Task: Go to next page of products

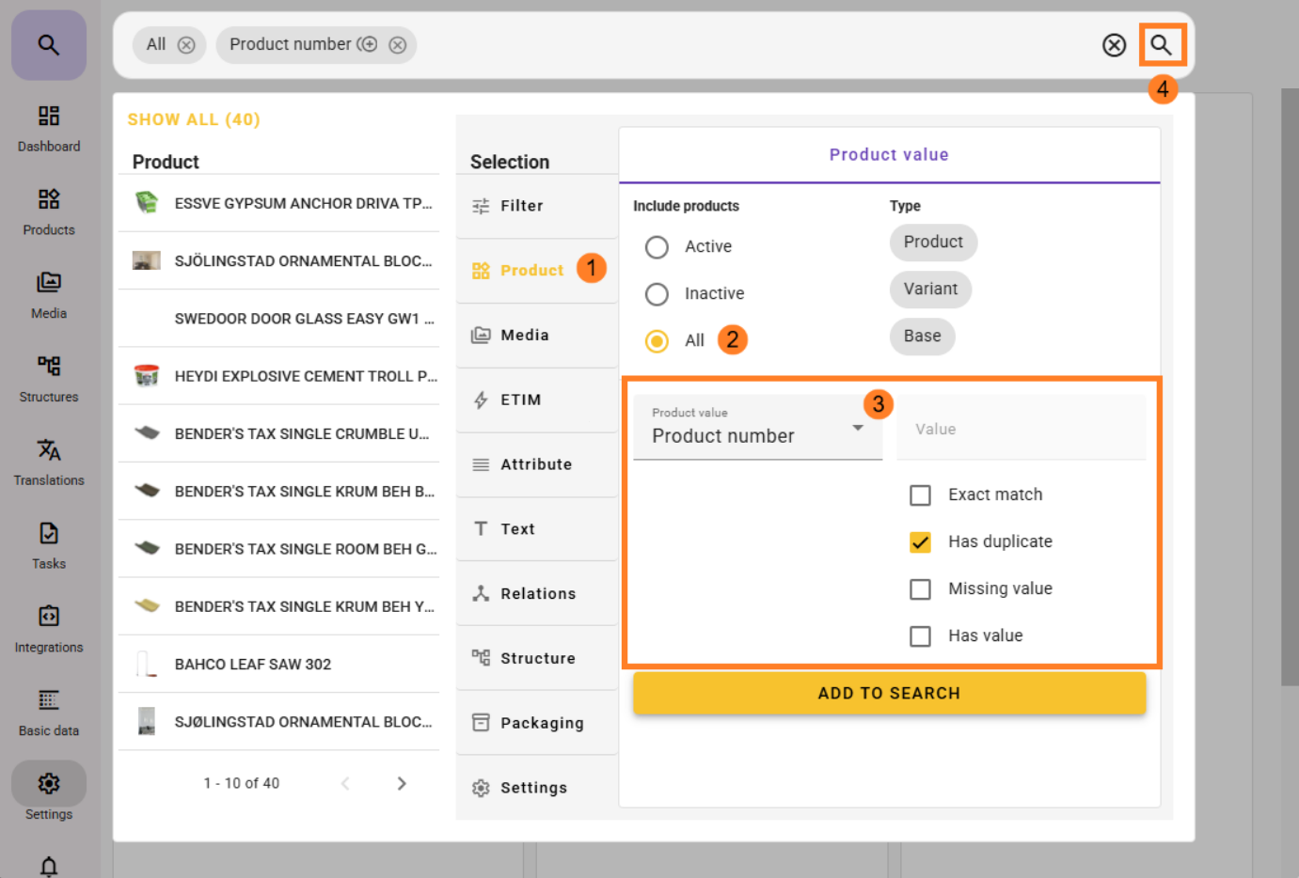Action: (402, 783)
